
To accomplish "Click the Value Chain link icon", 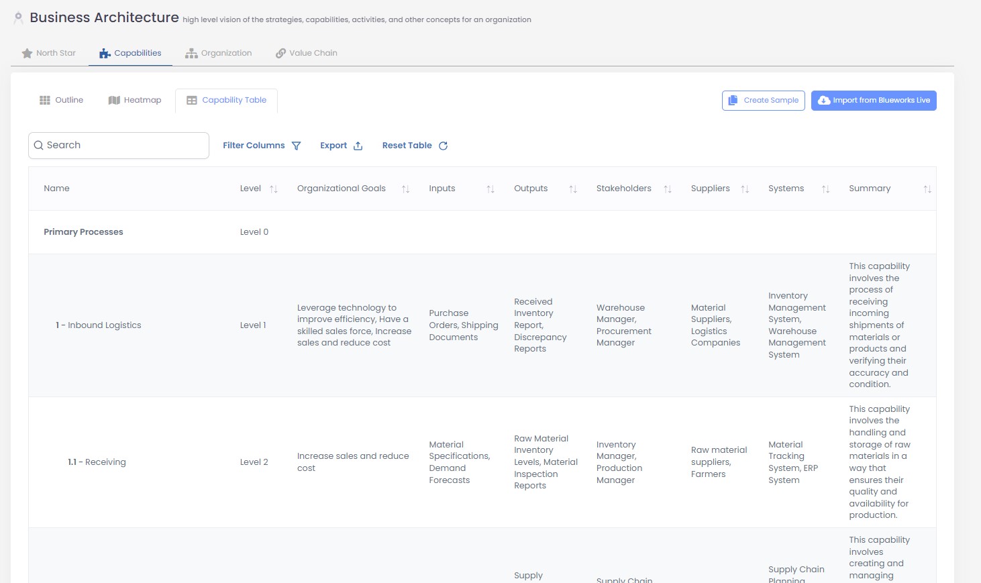I will [x=280, y=52].
